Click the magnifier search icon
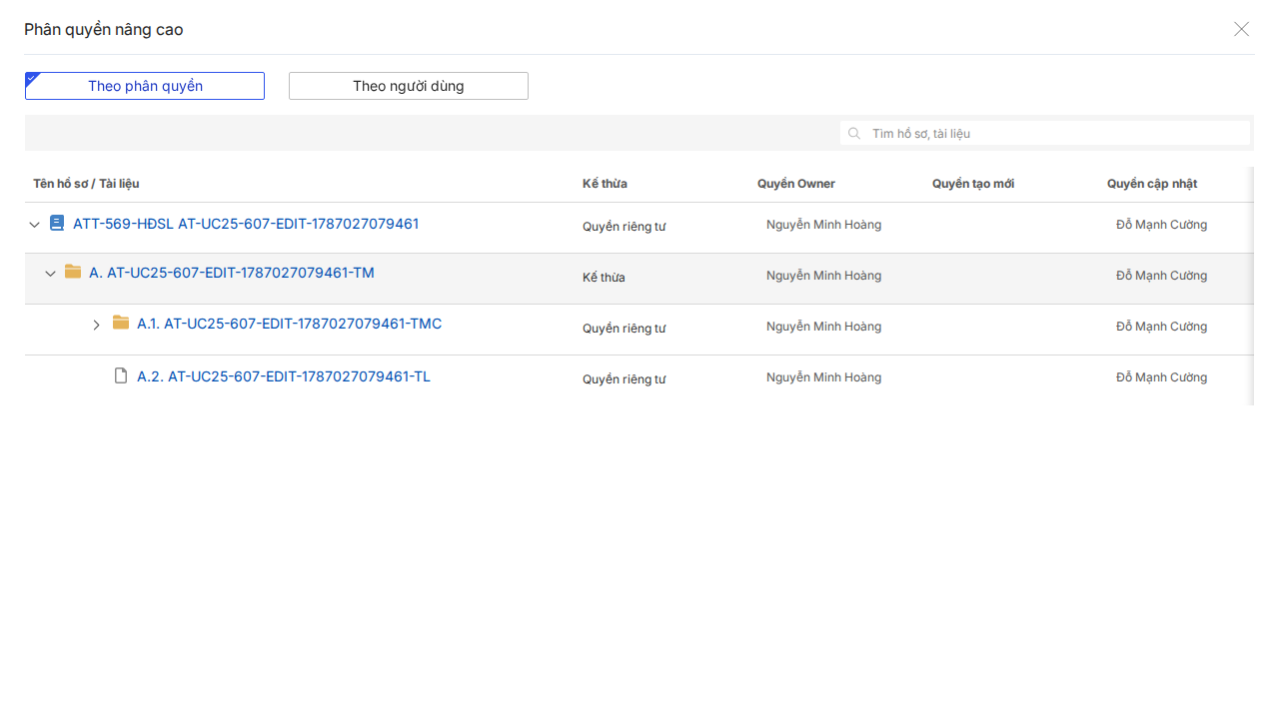The height and width of the screenshot is (719, 1279). pos(854,133)
